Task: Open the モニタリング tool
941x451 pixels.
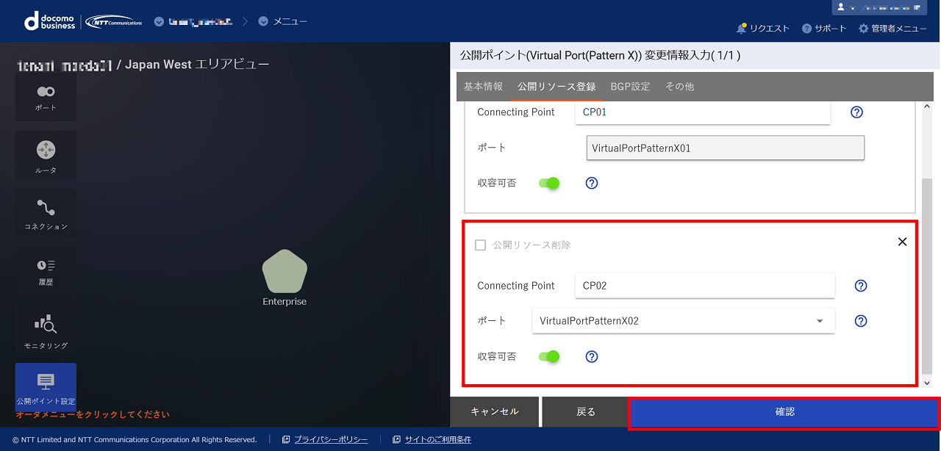Action: [45, 329]
